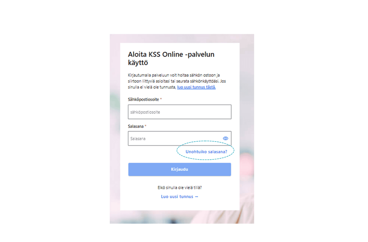Click the Sähköpostiosoite field label
Image resolution: width=368 pixels, height=242 pixels.
144,100
